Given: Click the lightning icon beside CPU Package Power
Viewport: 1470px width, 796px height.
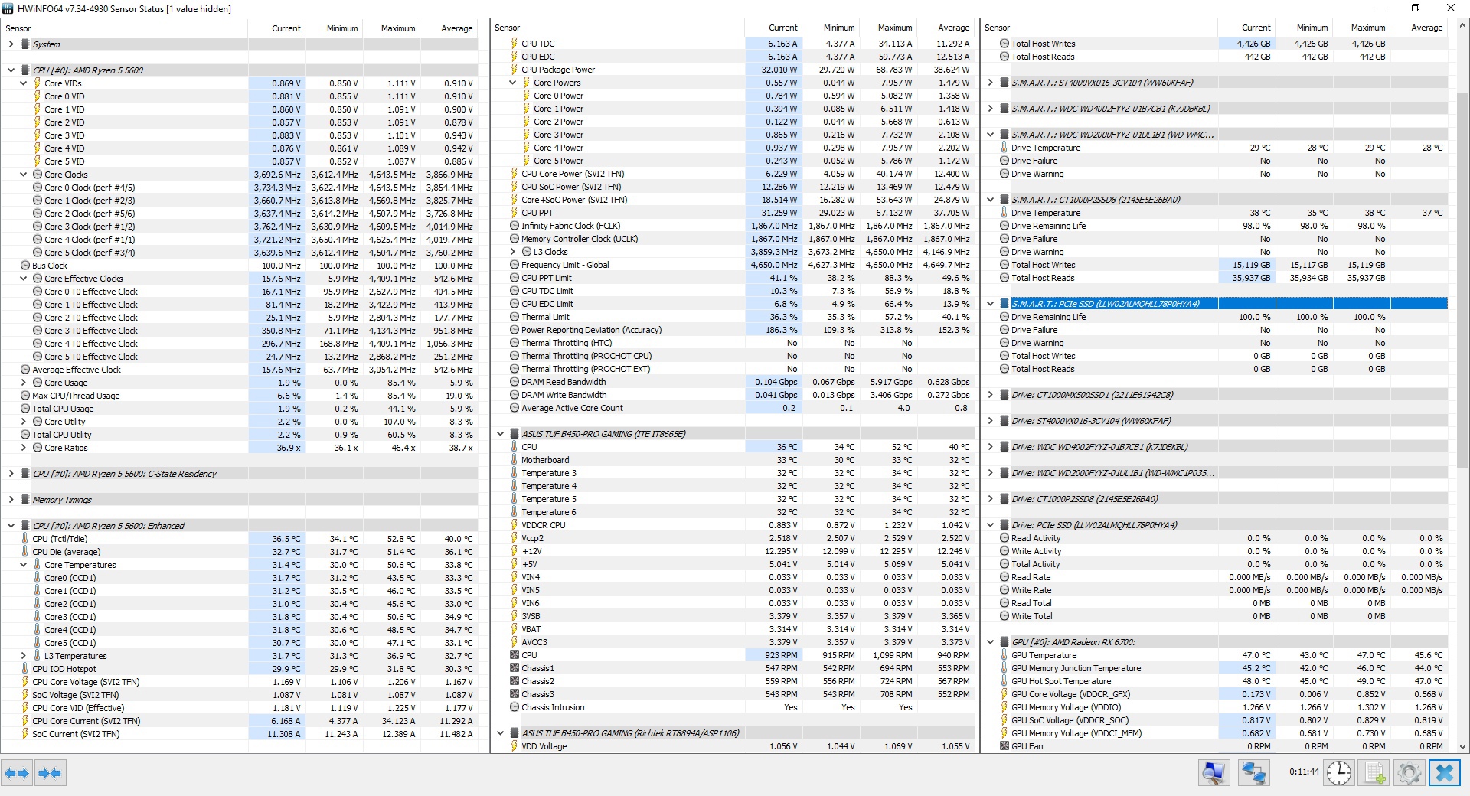Looking at the screenshot, I should tap(514, 70).
